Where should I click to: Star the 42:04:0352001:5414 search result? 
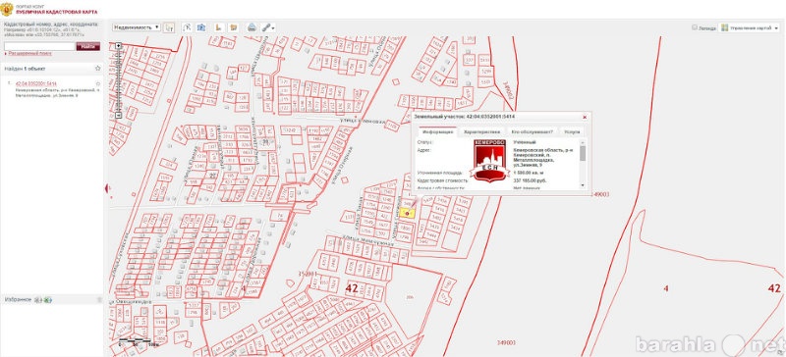(98, 83)
